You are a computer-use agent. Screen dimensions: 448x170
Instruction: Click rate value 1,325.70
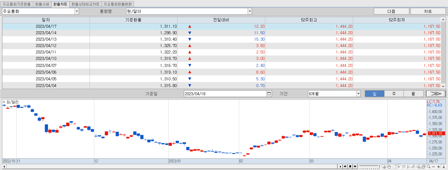point(168,46)
